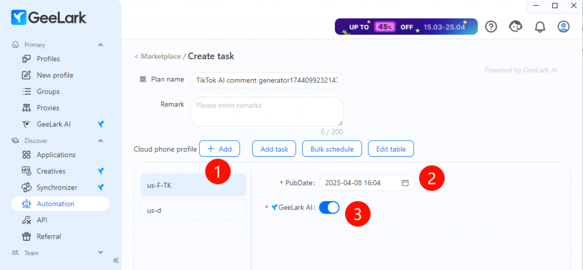
Task: Click the Automation robot icon
Action: [x=26, y=204]
